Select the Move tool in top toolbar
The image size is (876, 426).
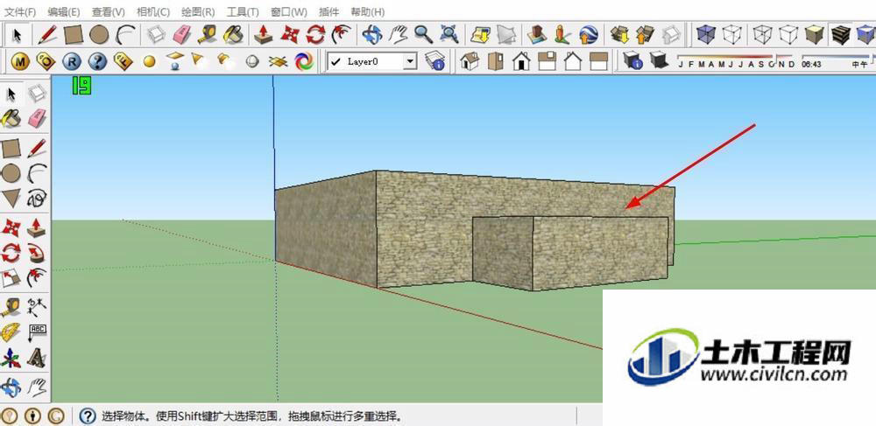tap(289, 35)
